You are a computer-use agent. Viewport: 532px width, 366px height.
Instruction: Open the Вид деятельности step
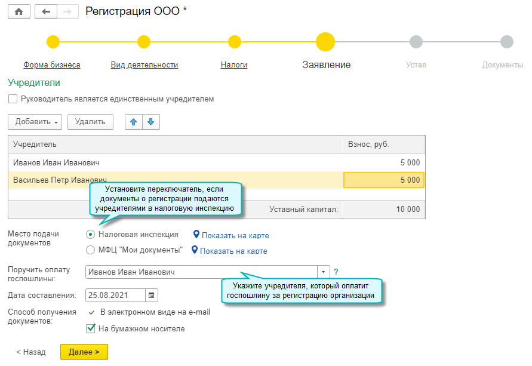(144, 65)
